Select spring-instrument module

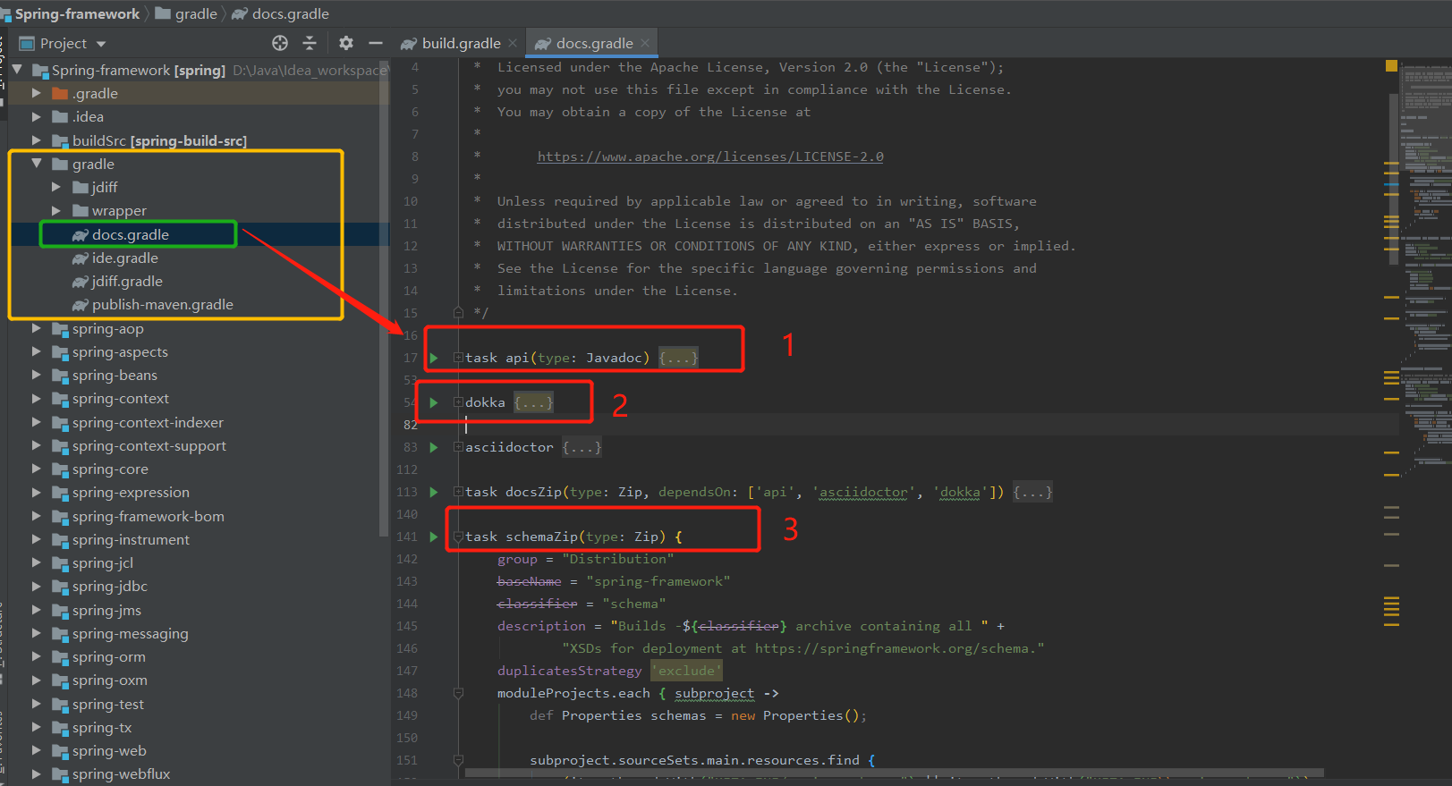131,539
